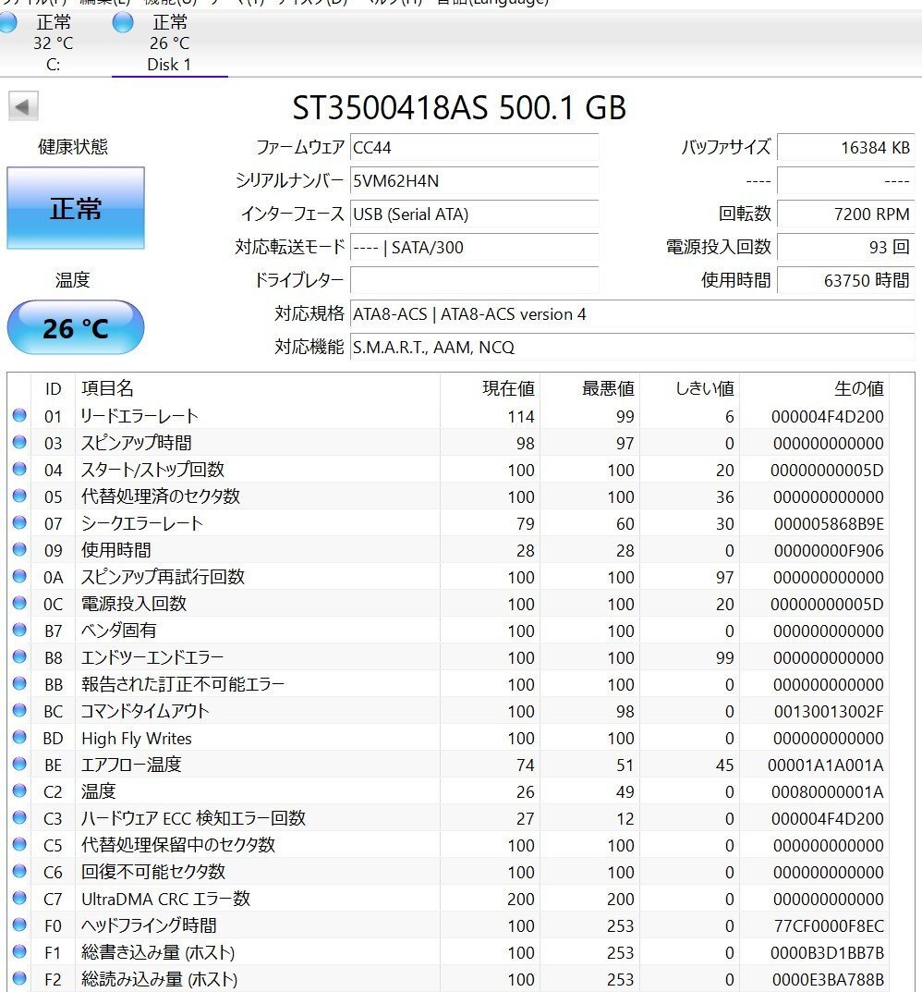
Task: Click the status circle for row C6 回復不可能セクタ数
Action: (x=19, y=871)
